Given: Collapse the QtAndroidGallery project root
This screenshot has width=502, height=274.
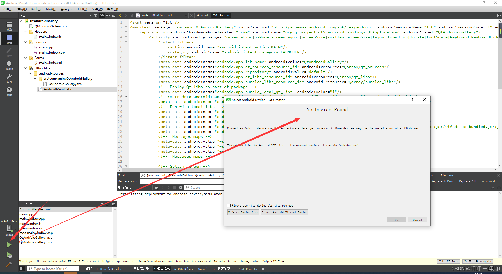Looking at the screenshot, I should [x=21, y=21].
